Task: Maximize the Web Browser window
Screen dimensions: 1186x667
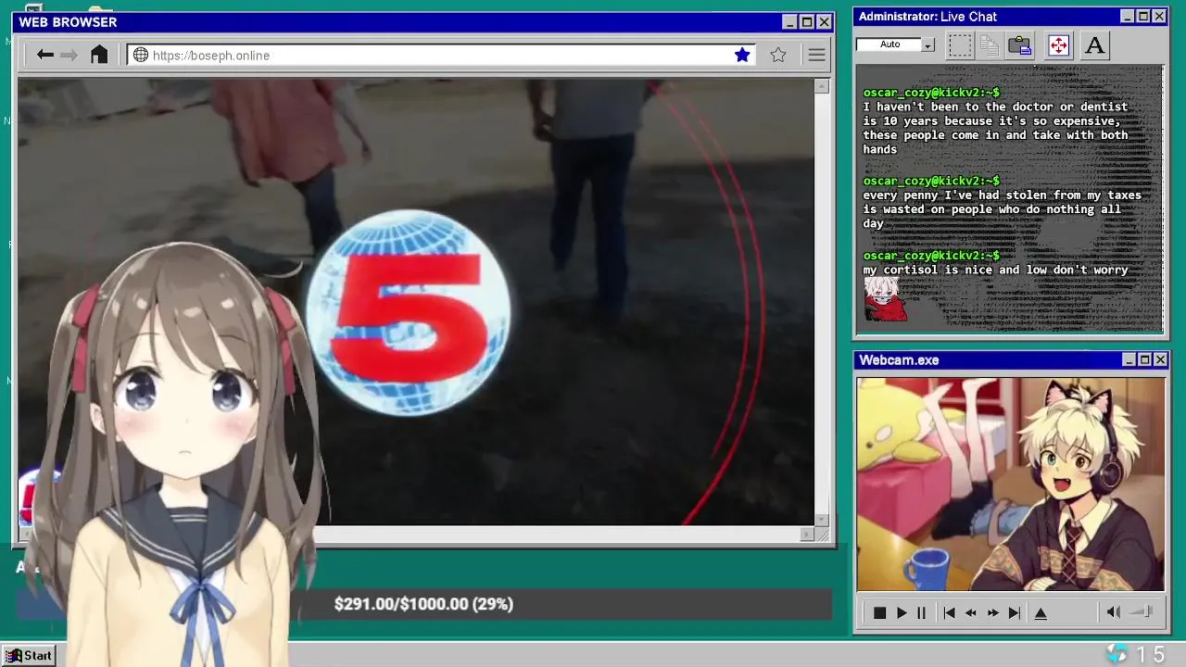Action: tap(807, 22)
